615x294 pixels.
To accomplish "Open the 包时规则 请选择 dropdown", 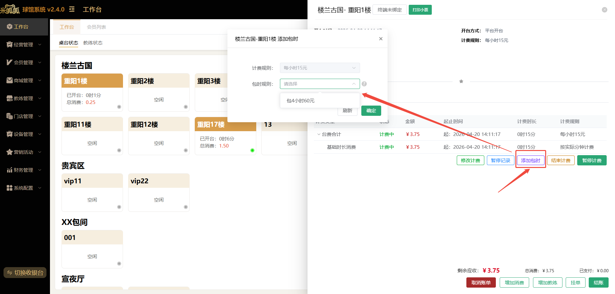I will click(320, 84).
